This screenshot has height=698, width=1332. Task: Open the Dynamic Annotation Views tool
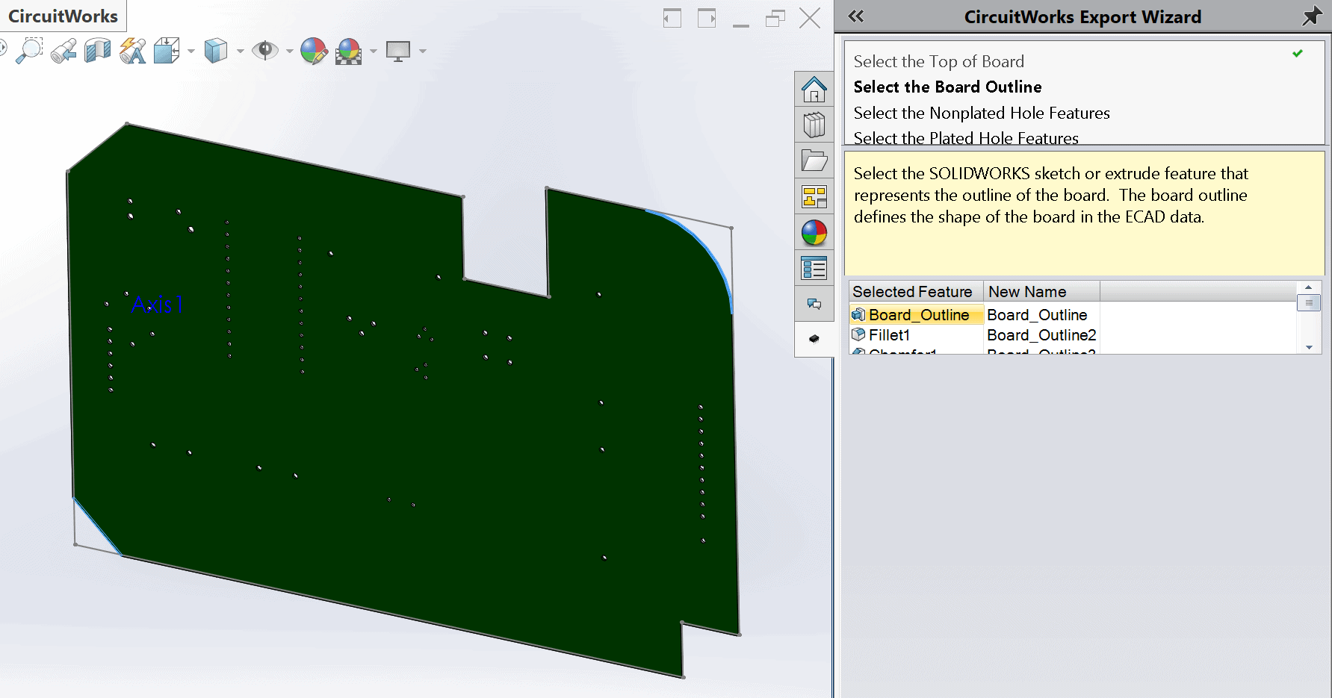pyautogui.click(x=133, y=51)
